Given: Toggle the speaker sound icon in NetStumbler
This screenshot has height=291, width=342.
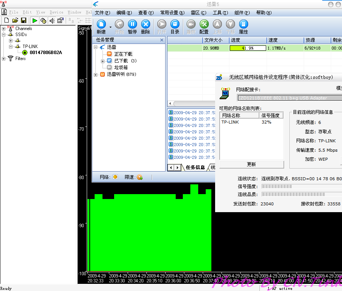Looking at the screenshot, I should click(52, 21).
